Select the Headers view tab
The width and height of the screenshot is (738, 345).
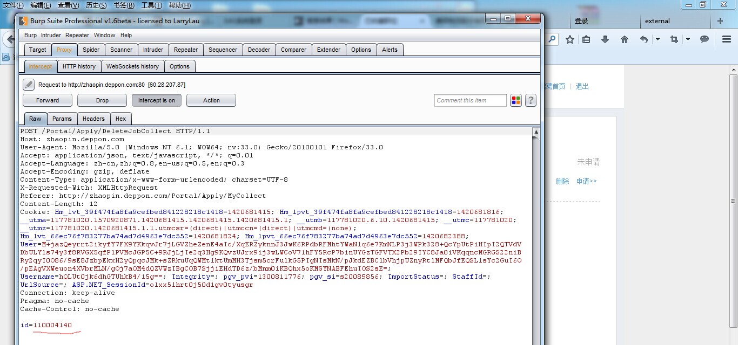93,119
